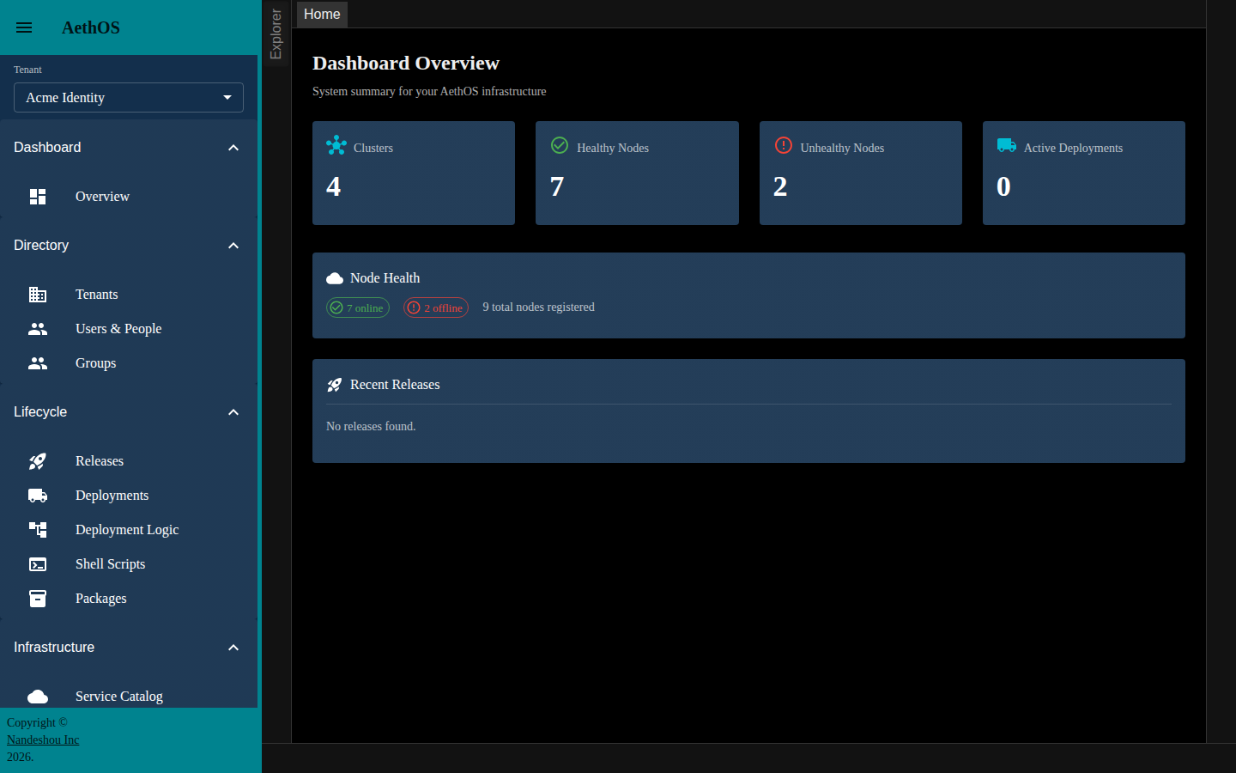
Task: Select the Active Deployments count 0
Action: (x=1003, y=186)
